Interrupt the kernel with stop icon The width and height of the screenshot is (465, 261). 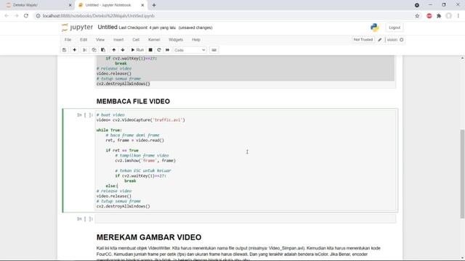tap(150, 50)
